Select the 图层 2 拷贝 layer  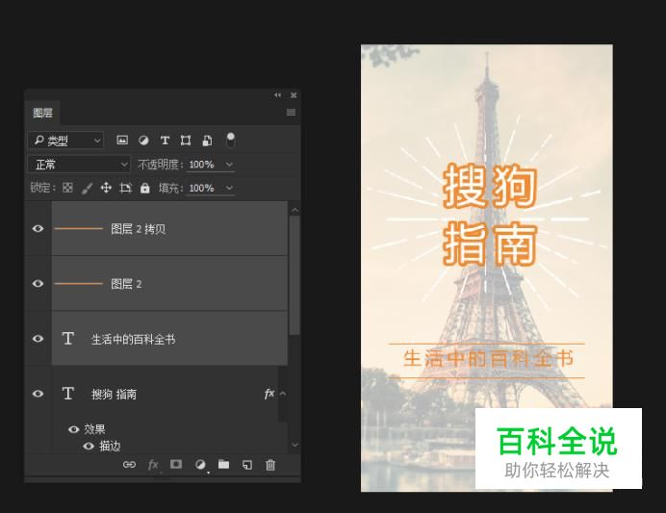tap(169, 228)
